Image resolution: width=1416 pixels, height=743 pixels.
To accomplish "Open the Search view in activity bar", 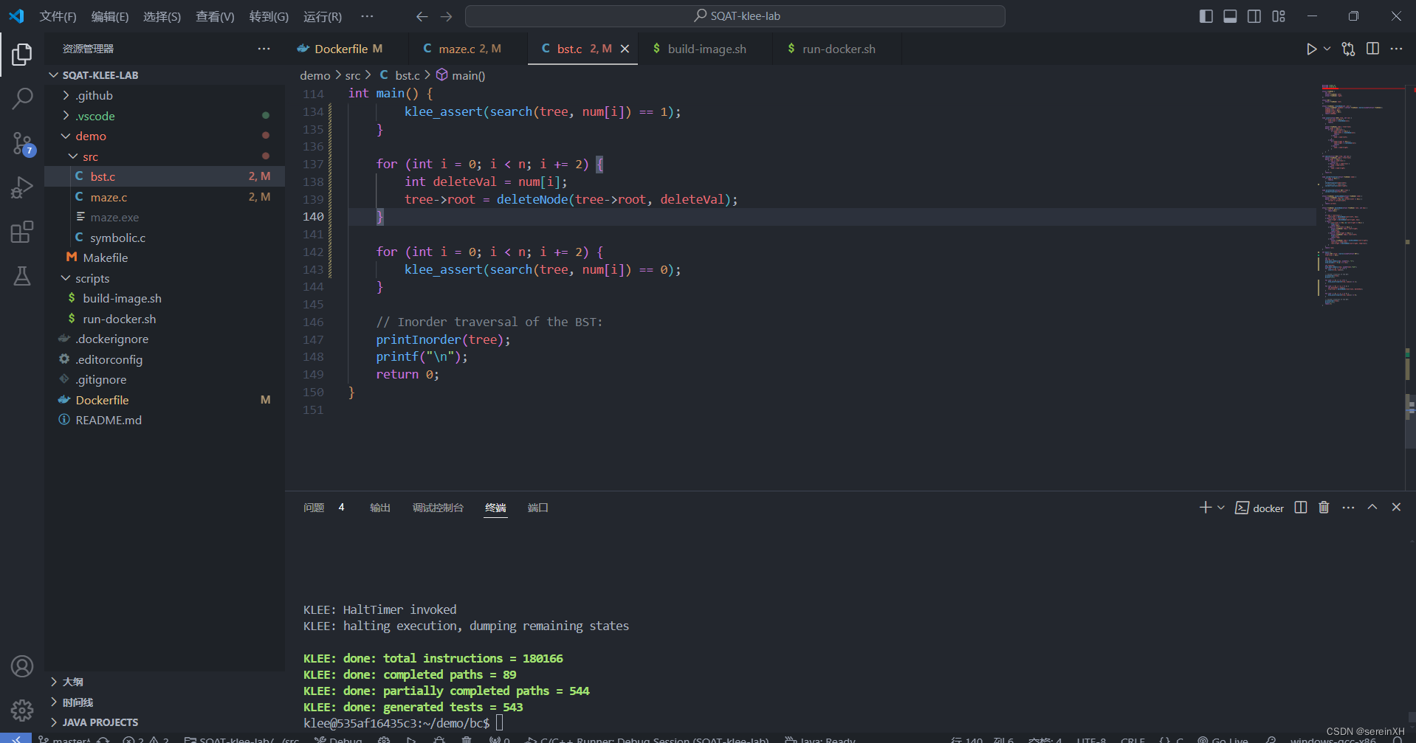I will (22, 98).
